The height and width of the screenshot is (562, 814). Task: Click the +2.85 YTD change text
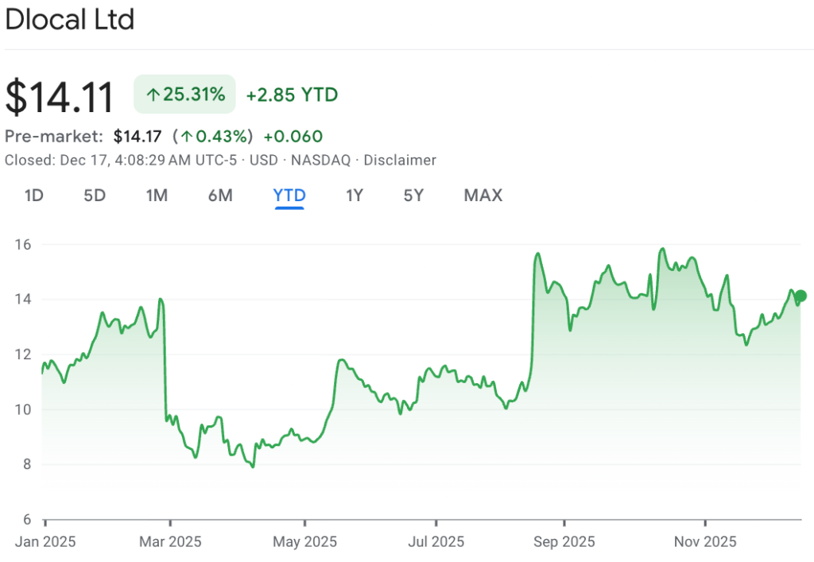(x=292, y=95)
